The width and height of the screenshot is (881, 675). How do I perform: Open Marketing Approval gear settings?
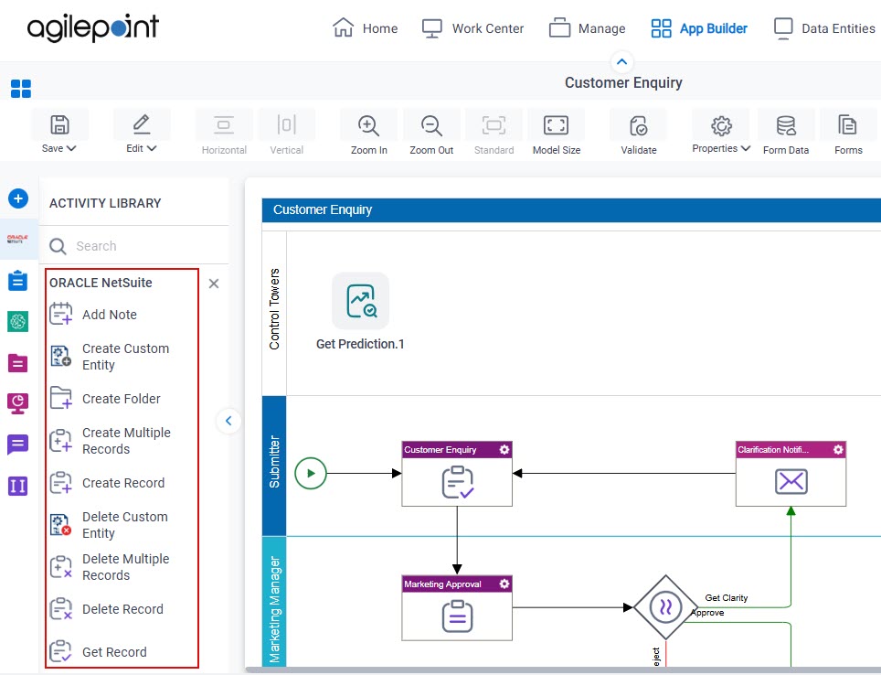point(504,584)
